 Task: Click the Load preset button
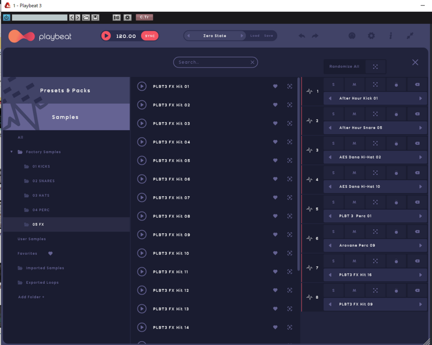(x=254, y=36)
